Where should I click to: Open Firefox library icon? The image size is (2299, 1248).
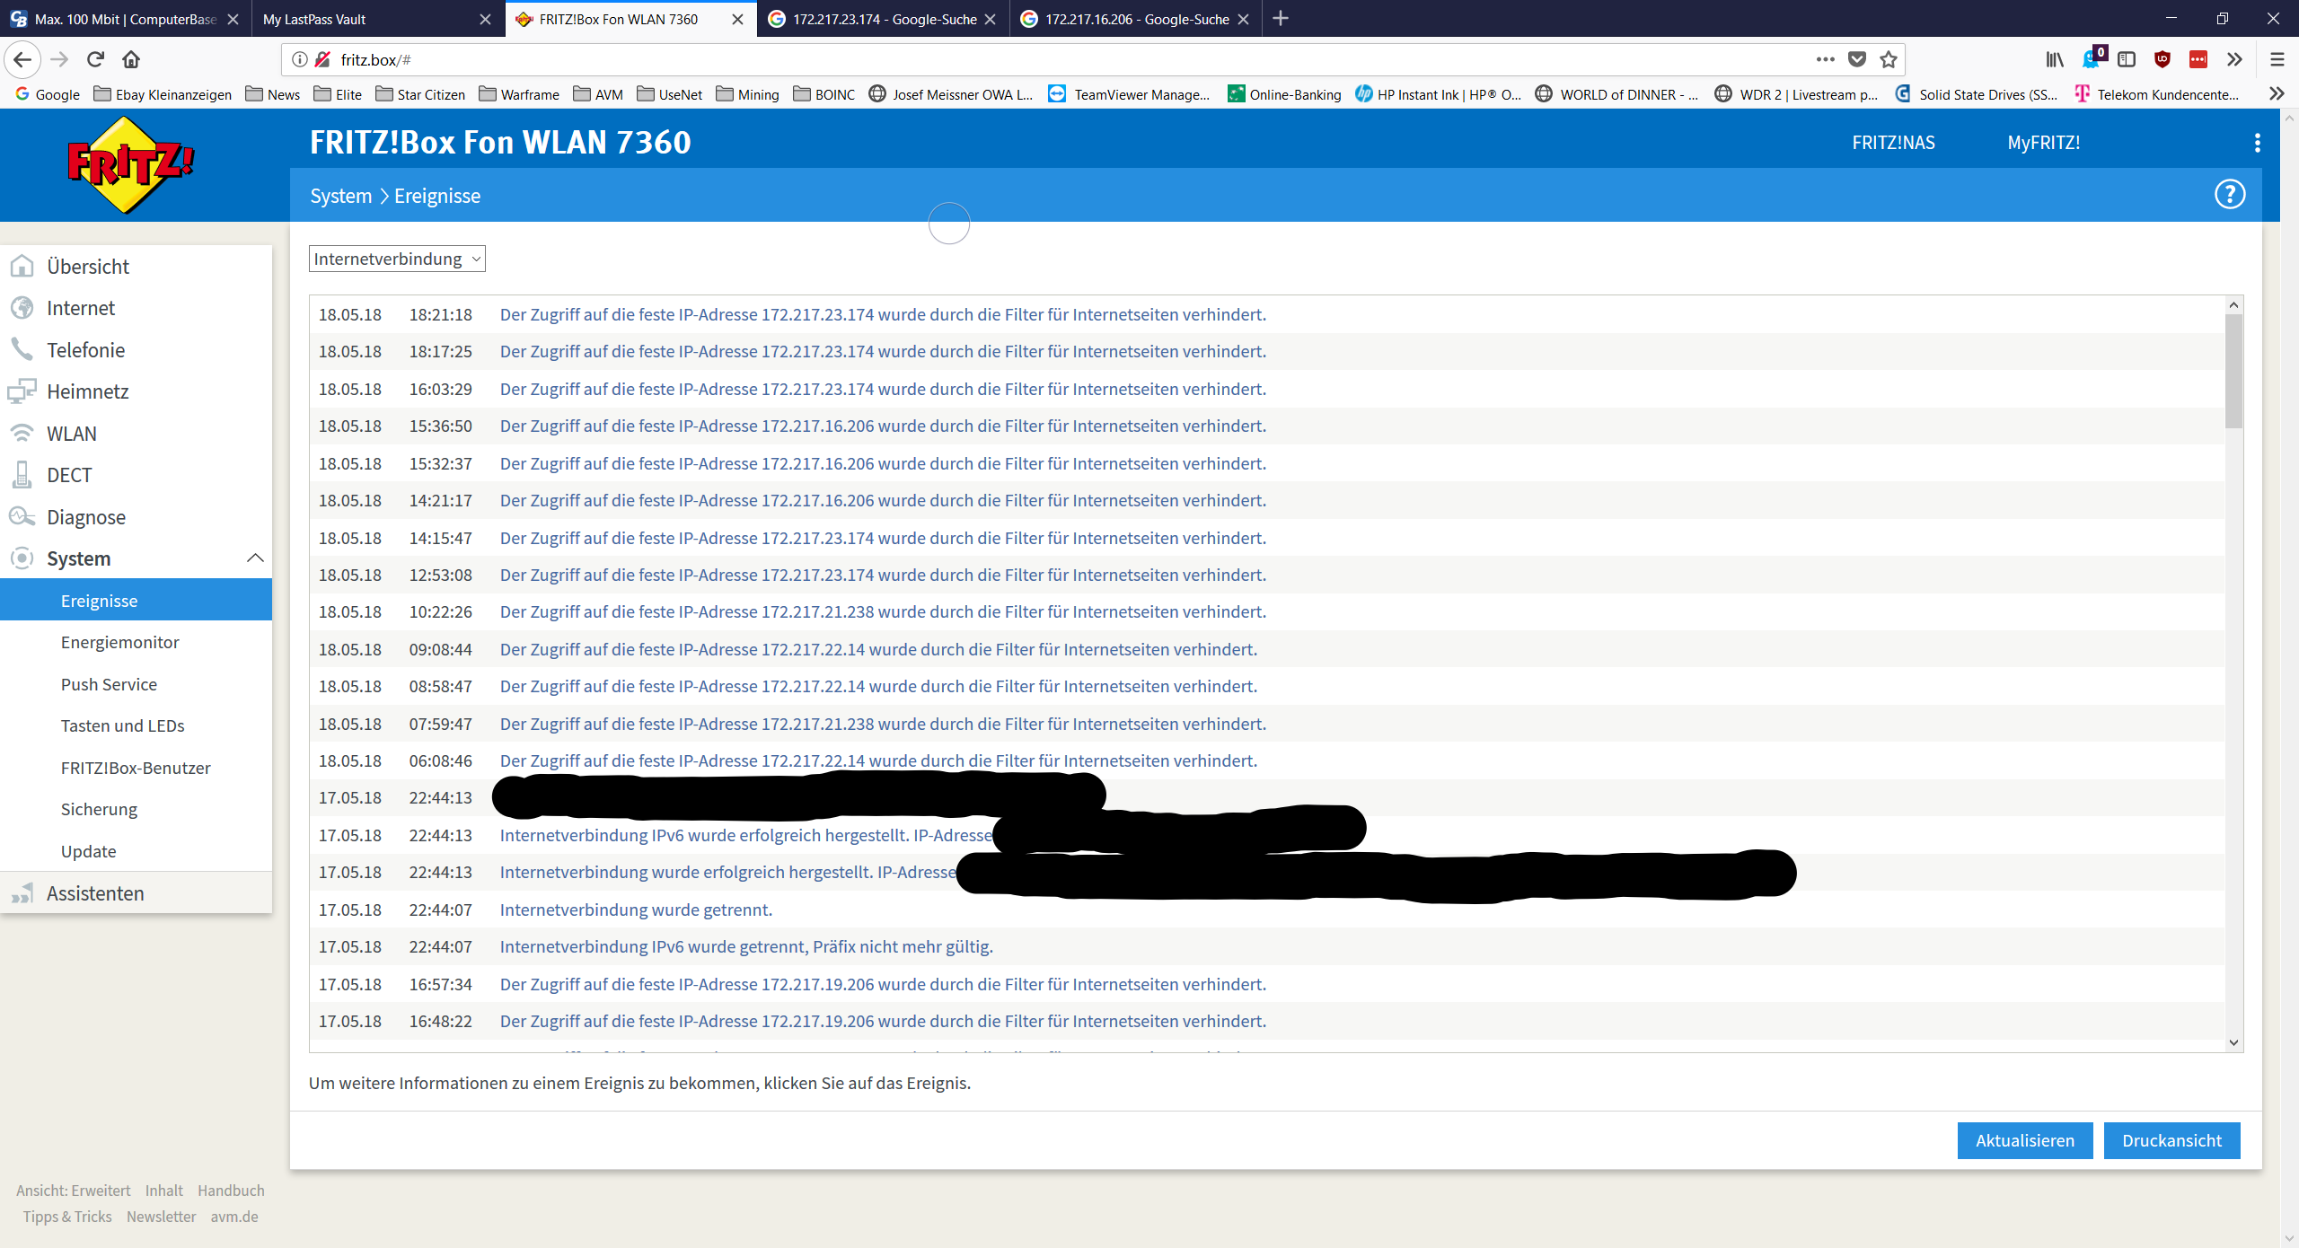click(2055, 59)
